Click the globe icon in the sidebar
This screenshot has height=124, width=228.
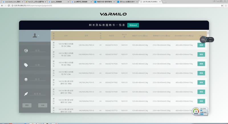(26, 51)
